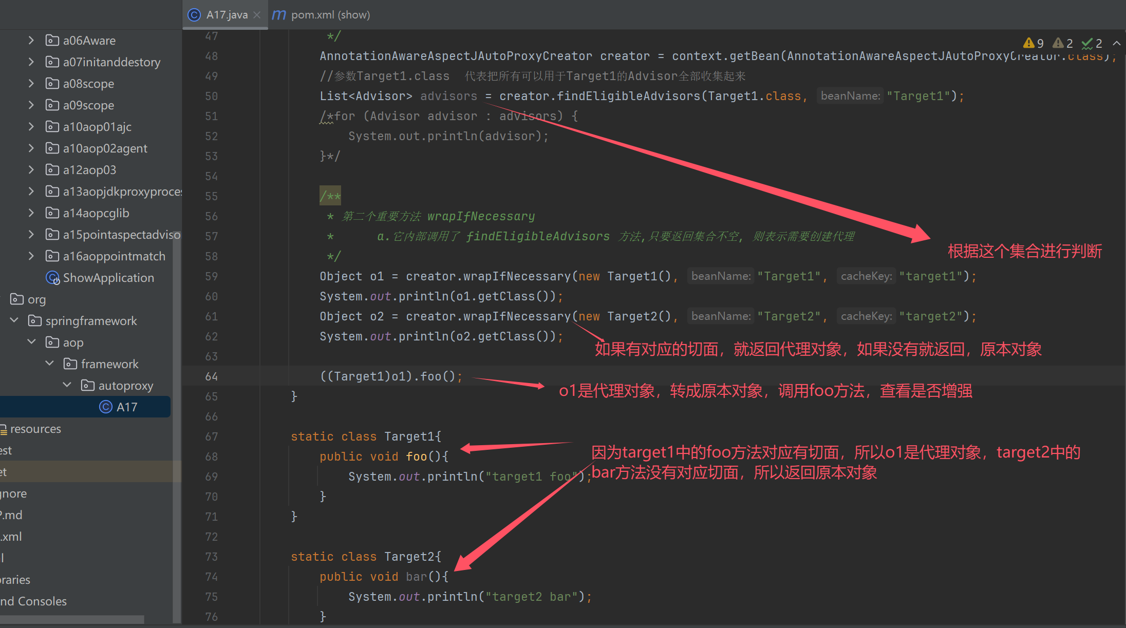Go to previous highlighted problem arrow

tap(1116, 43)
